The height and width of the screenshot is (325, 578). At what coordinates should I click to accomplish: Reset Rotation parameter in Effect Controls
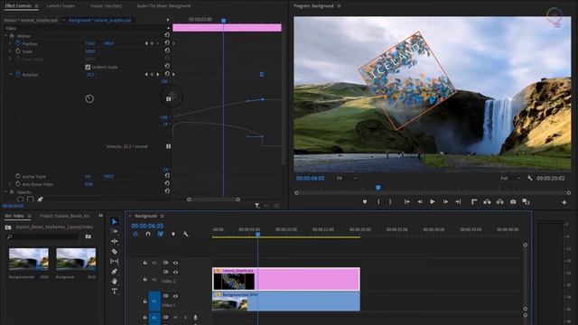167,74
